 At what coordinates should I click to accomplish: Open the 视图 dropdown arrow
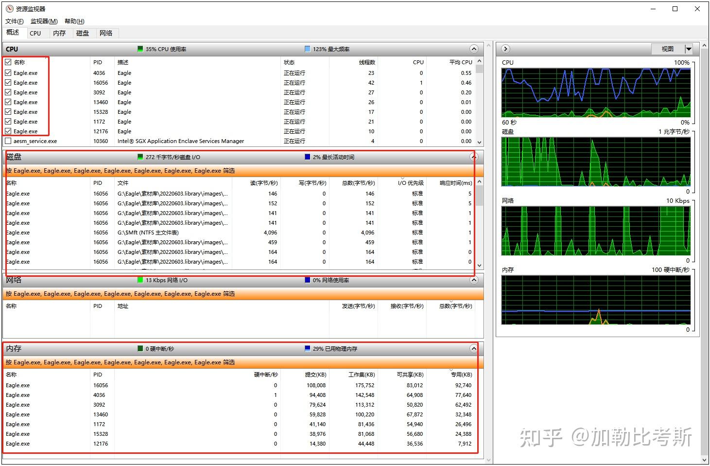point(689,49)
